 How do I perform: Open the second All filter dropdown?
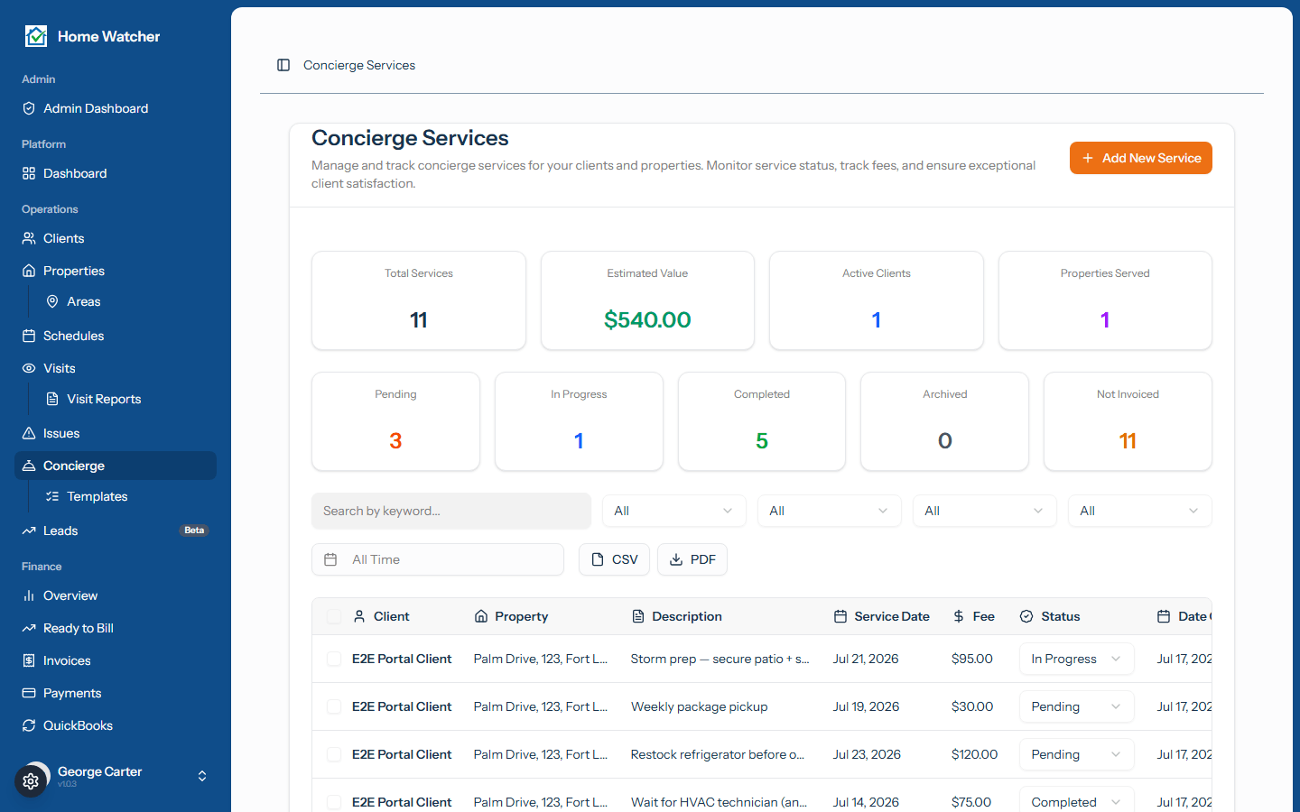(830, 511)
